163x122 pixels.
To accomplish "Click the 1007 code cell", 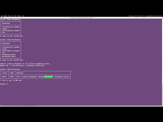I will tap(12, 77).
